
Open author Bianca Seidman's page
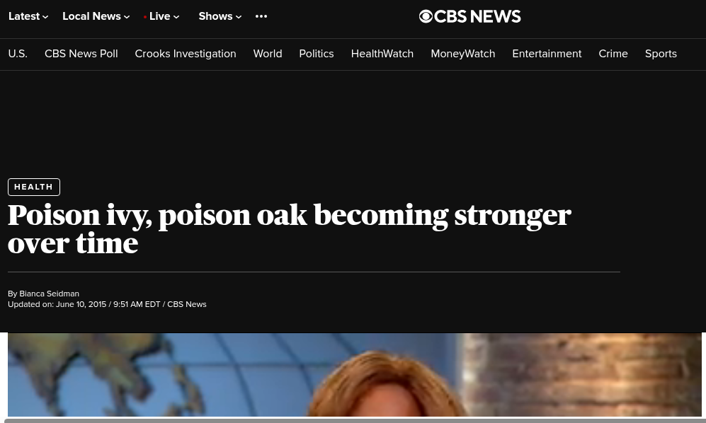click(x=49, y=294)
